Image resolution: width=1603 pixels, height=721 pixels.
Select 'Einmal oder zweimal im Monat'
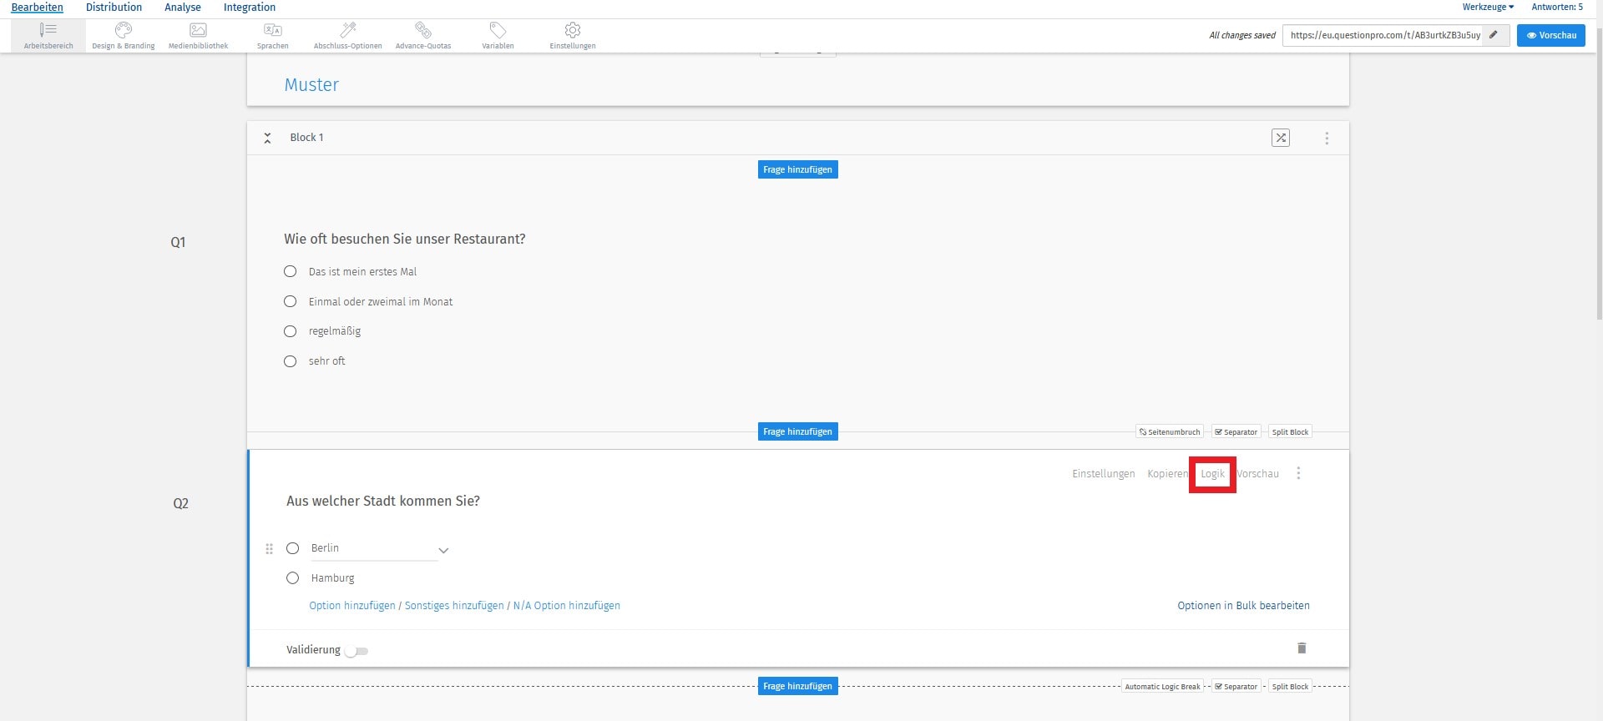[x=291, y=301]
